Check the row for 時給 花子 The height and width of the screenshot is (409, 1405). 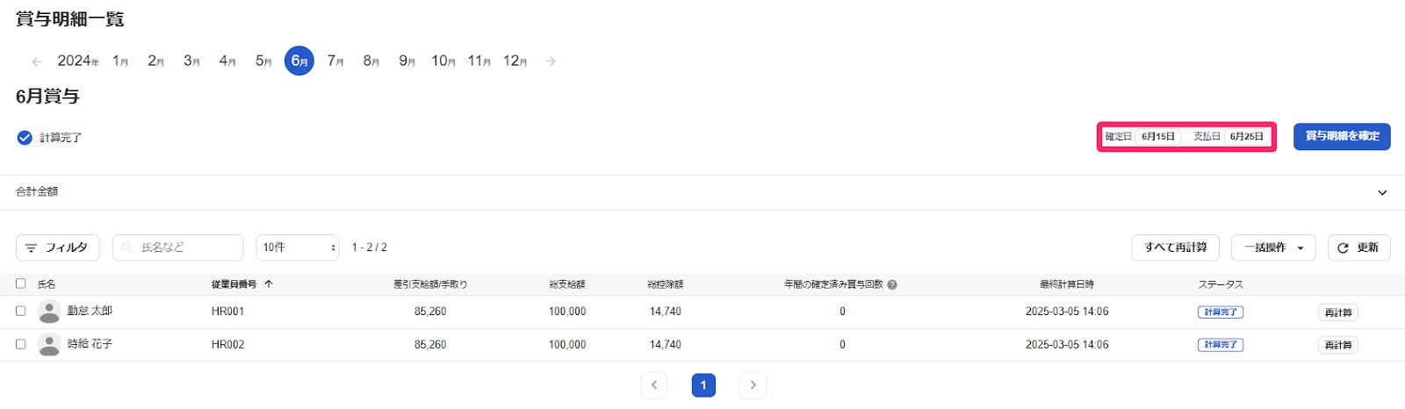(x=20, y=344)
